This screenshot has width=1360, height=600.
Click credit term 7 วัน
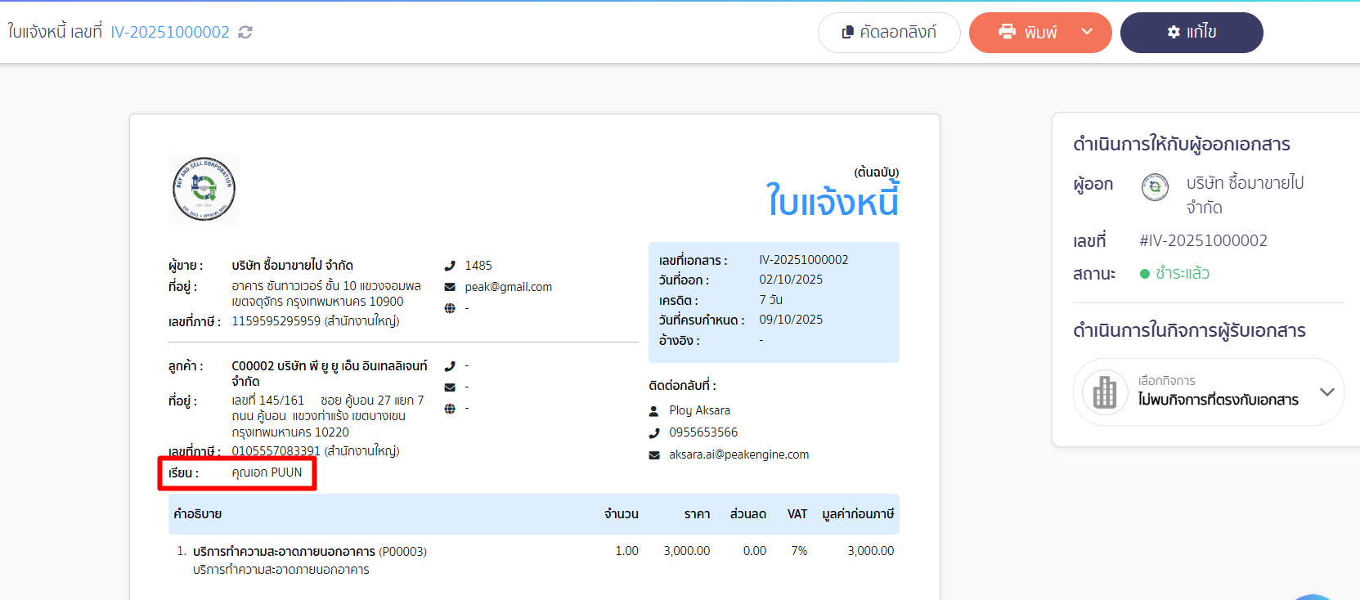770,300
